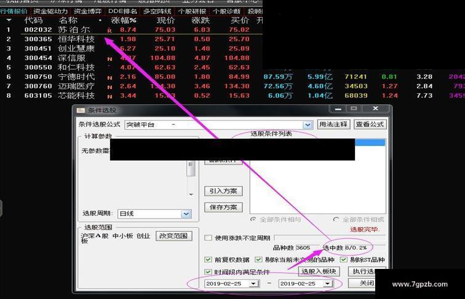
Task: Enable 使用涨跌不定周期 checkbox
Action: pos(208,238)
